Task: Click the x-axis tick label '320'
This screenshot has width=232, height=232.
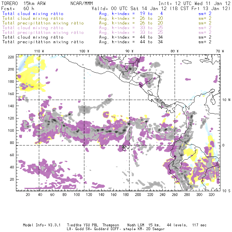Action: coord(211,195)
